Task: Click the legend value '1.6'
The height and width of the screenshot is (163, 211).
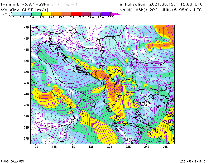Action: [12, 17]
